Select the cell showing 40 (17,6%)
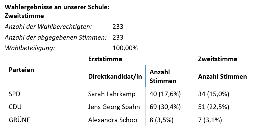261x134 pixels. 165,94
